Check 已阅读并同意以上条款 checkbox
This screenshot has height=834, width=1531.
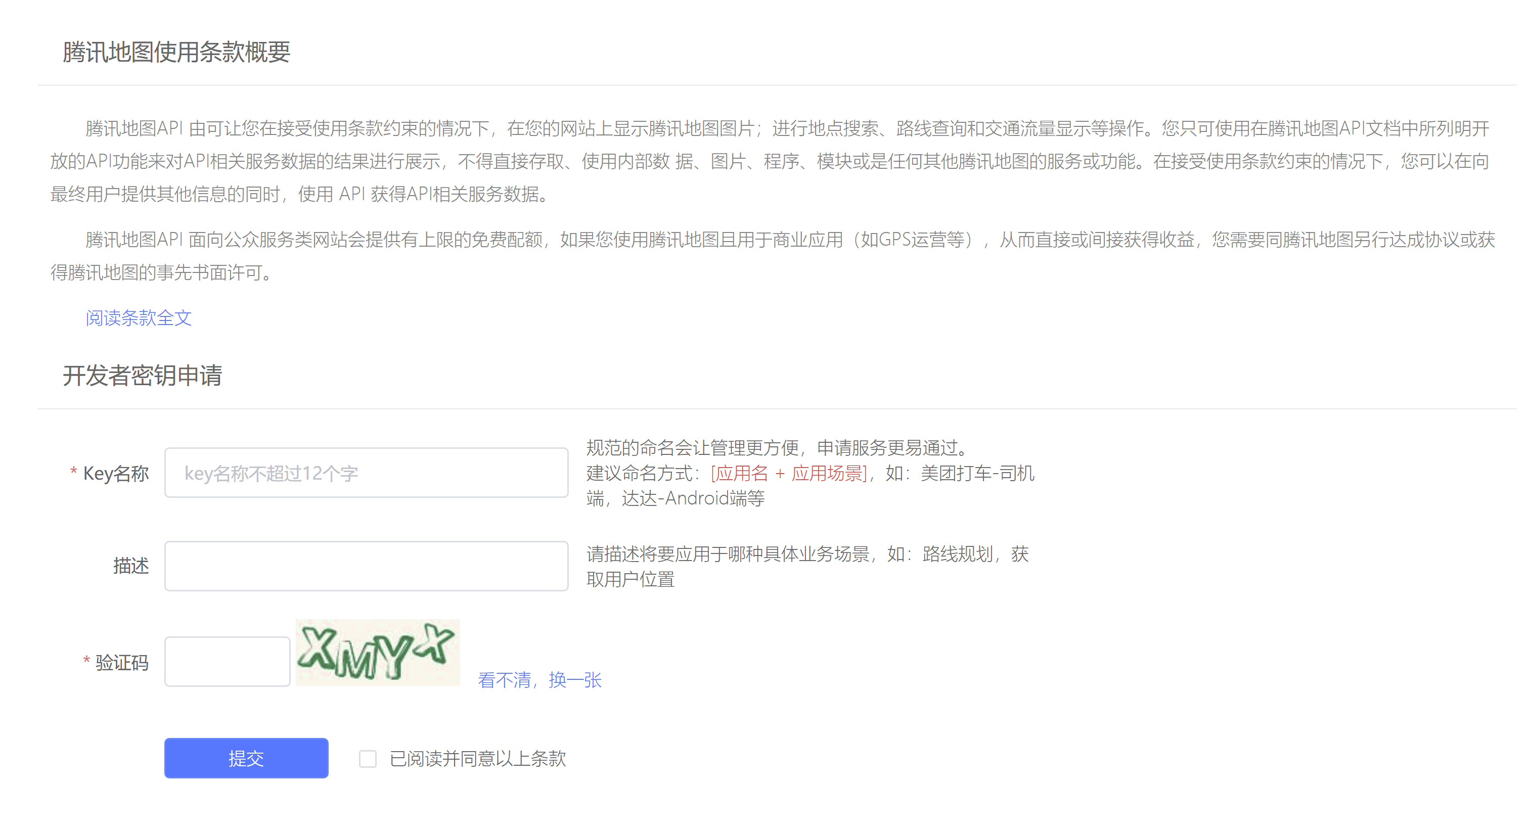(368, 759)
